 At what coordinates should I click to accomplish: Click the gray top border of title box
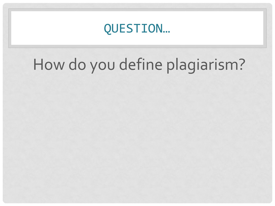pos(137,10)
